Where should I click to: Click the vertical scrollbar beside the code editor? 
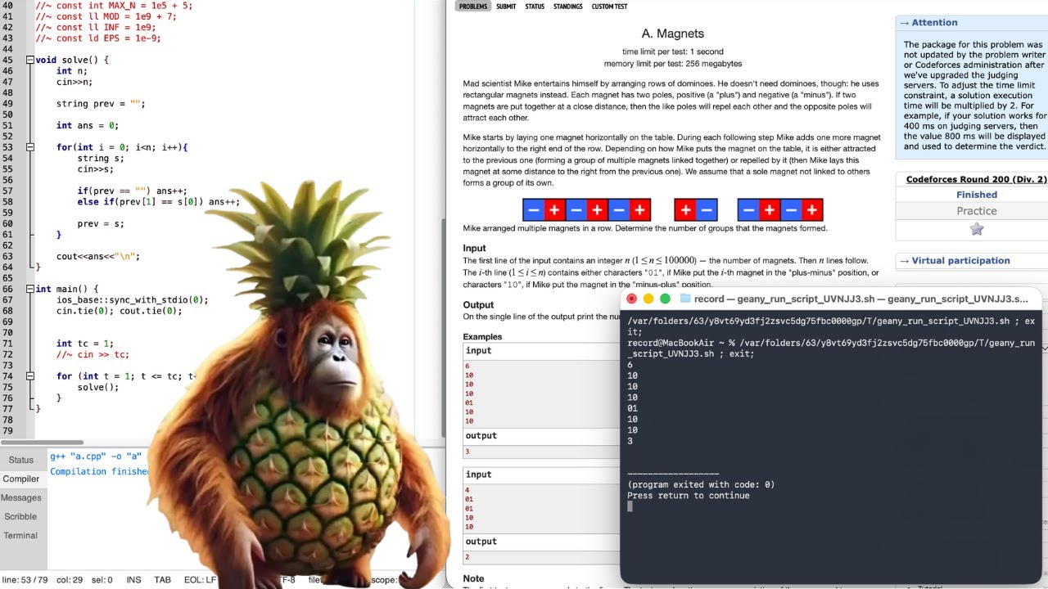[x=444, y=327]
